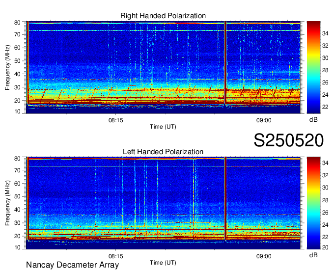Click the right-handed polarization spectrogram plot
This screenshot has width=334, height=271.
click(163, 67)
